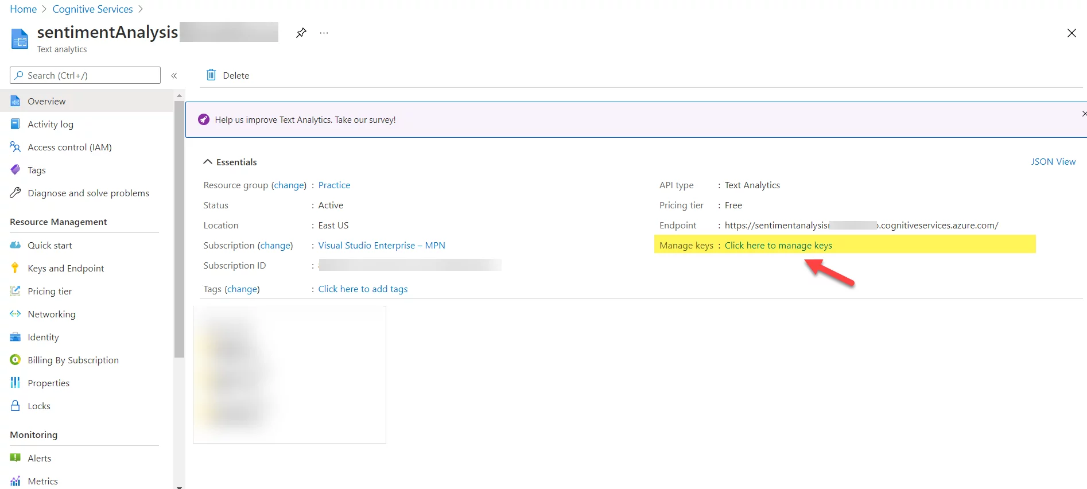Open the Practice resource group
This screenshot has height=489, width=1087.
pyautogui.click(x=334, y=185)
